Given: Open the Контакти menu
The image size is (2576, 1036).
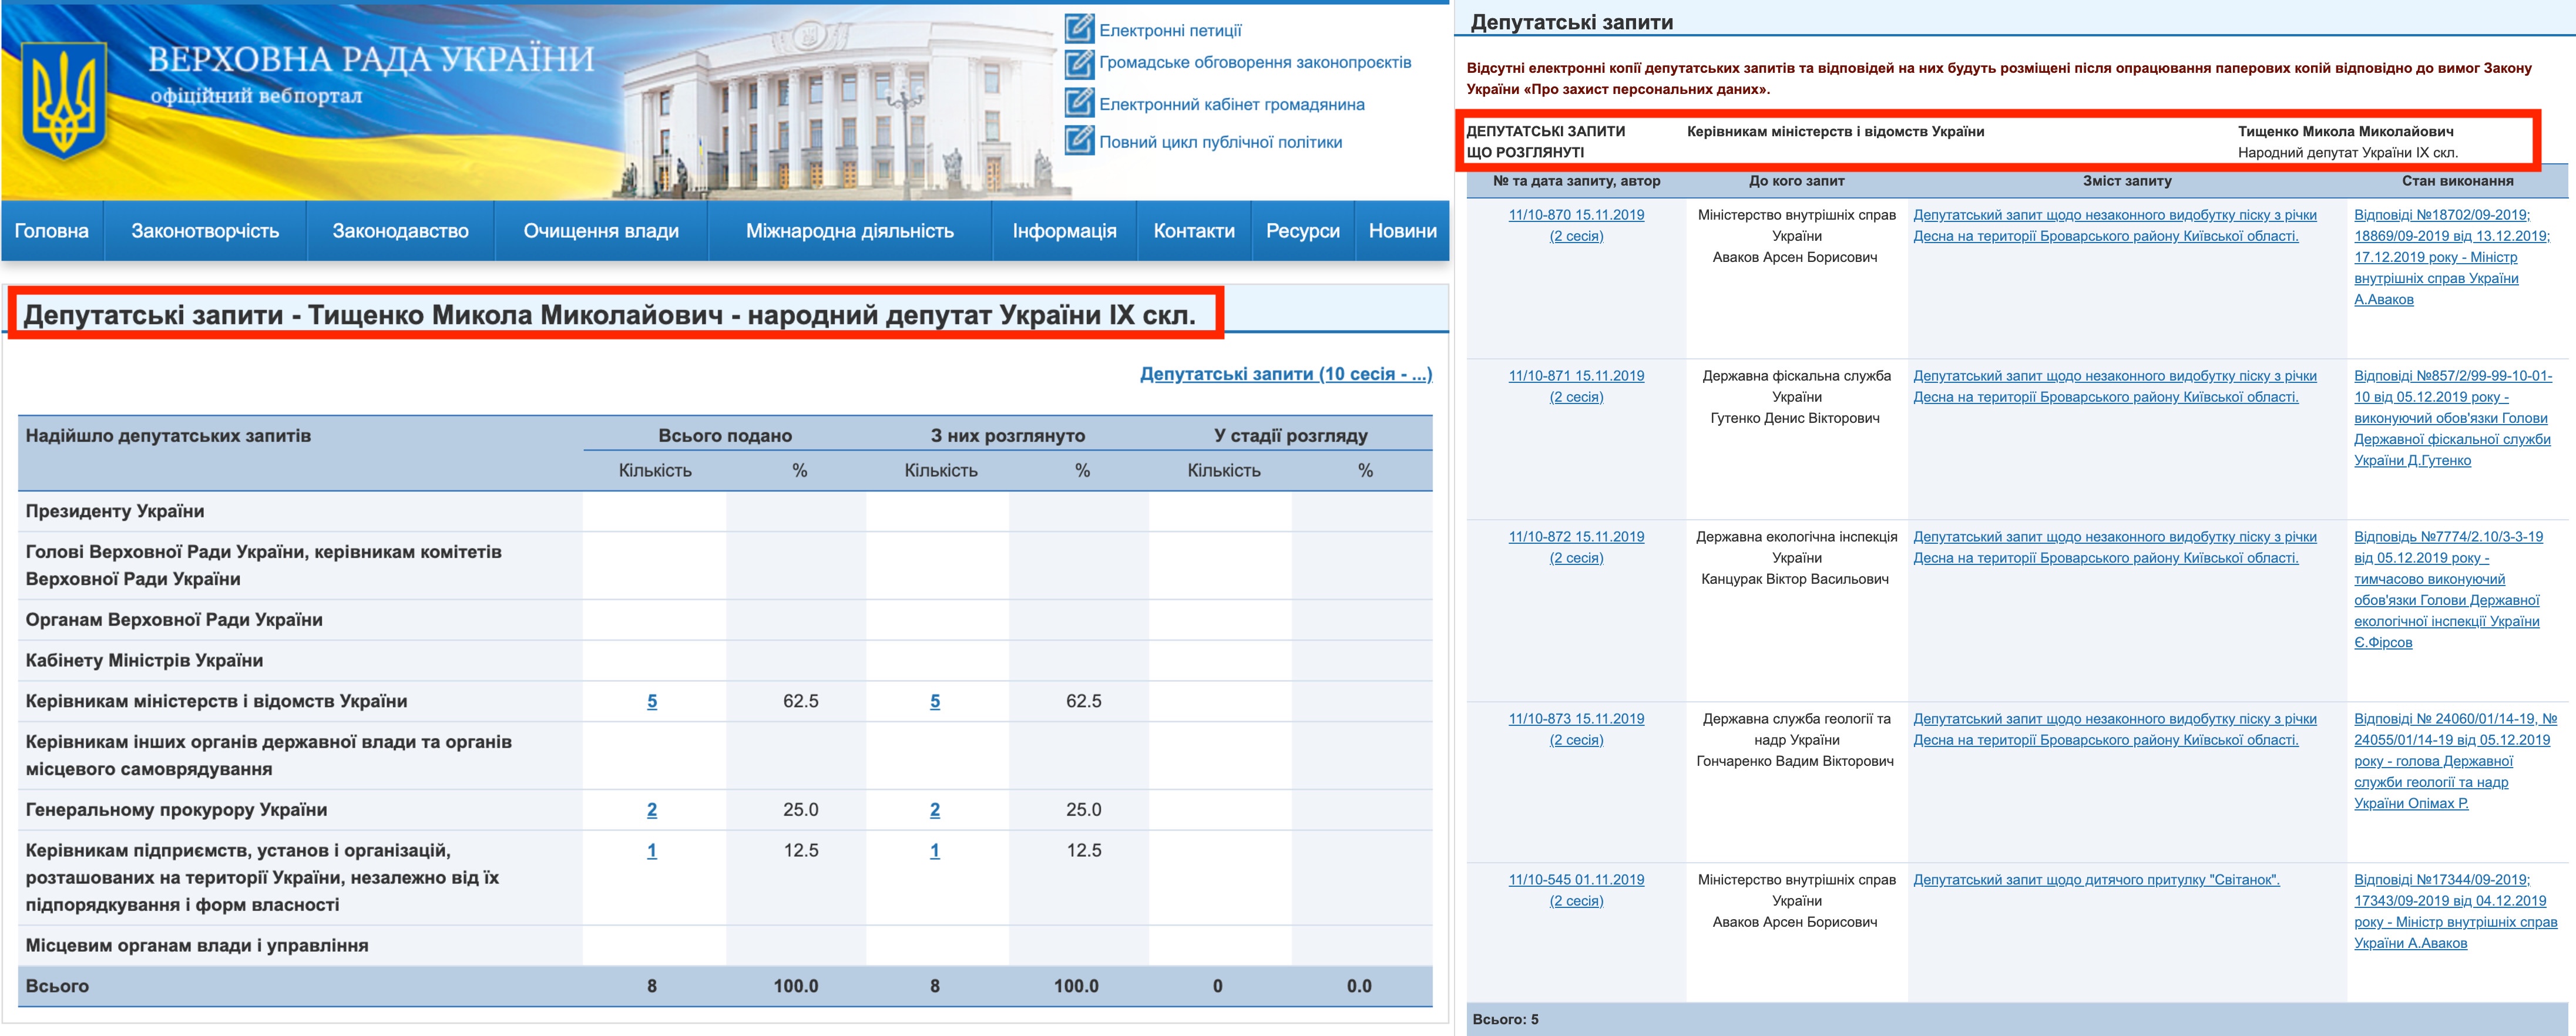Looking at the screenshot, I should (1194, 231).
